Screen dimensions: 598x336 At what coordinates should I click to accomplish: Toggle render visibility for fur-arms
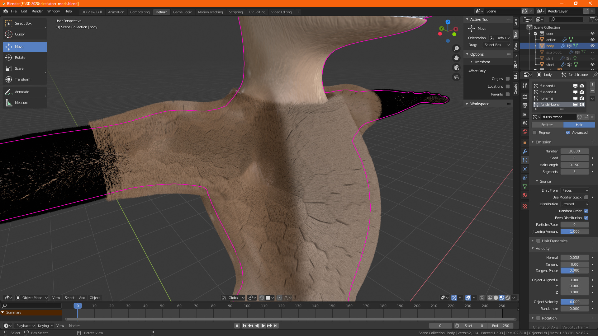click(x=581, y=98)
